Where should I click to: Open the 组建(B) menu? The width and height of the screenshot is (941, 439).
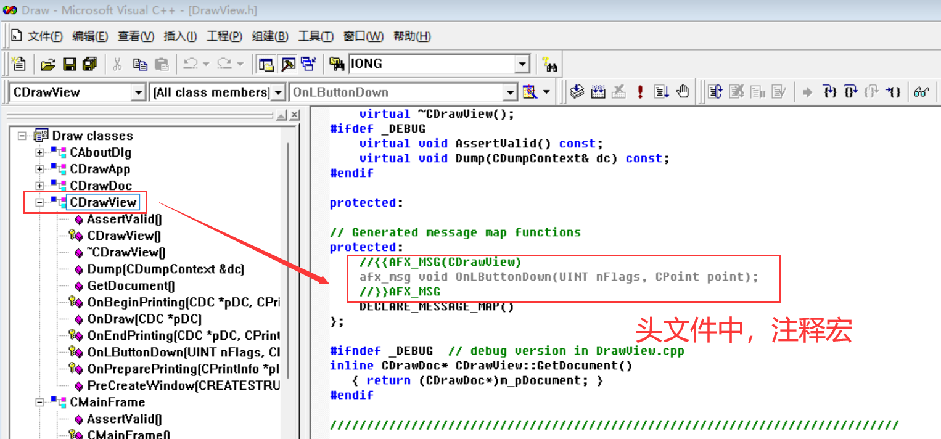[270, 36]
